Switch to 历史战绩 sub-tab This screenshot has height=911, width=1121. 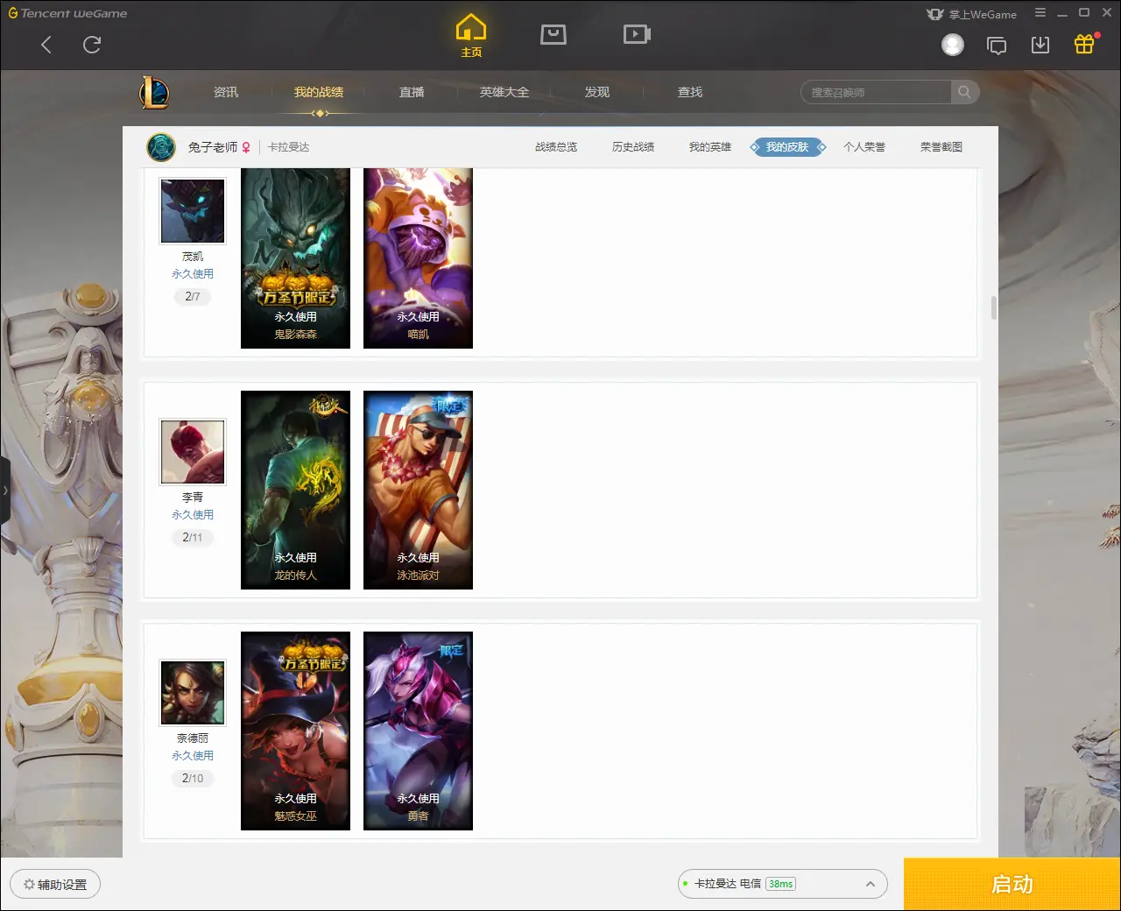tap(633, 147)
